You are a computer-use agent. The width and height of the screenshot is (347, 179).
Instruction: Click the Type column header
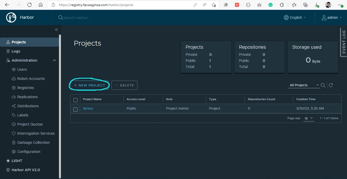tap(213, 99)
